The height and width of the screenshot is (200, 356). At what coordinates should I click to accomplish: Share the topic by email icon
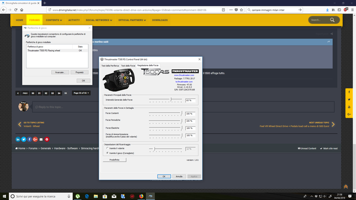[x=41, y=139]
